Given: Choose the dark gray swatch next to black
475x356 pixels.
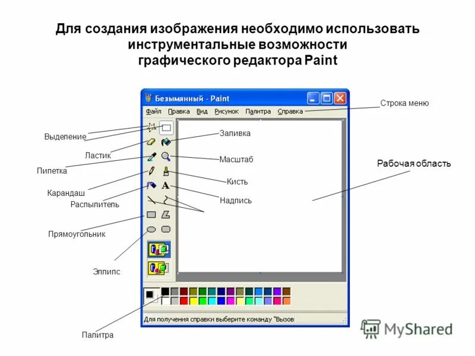Looking at the screenshot, I should (x=175, y=291).
